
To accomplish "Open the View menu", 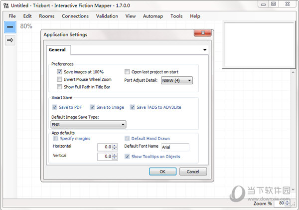I will [x=131, y=16].
